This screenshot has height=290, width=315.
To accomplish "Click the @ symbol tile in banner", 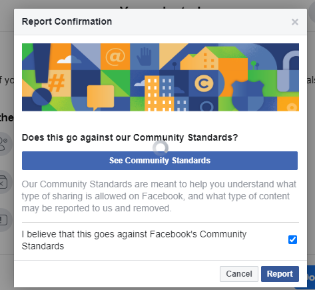I will [x=115, y=57].
